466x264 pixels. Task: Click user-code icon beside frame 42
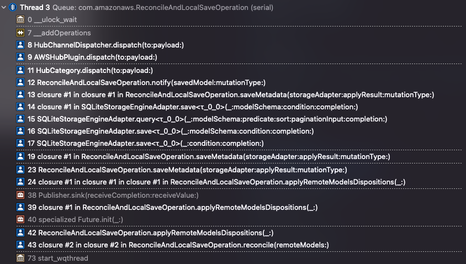[20, 233]
